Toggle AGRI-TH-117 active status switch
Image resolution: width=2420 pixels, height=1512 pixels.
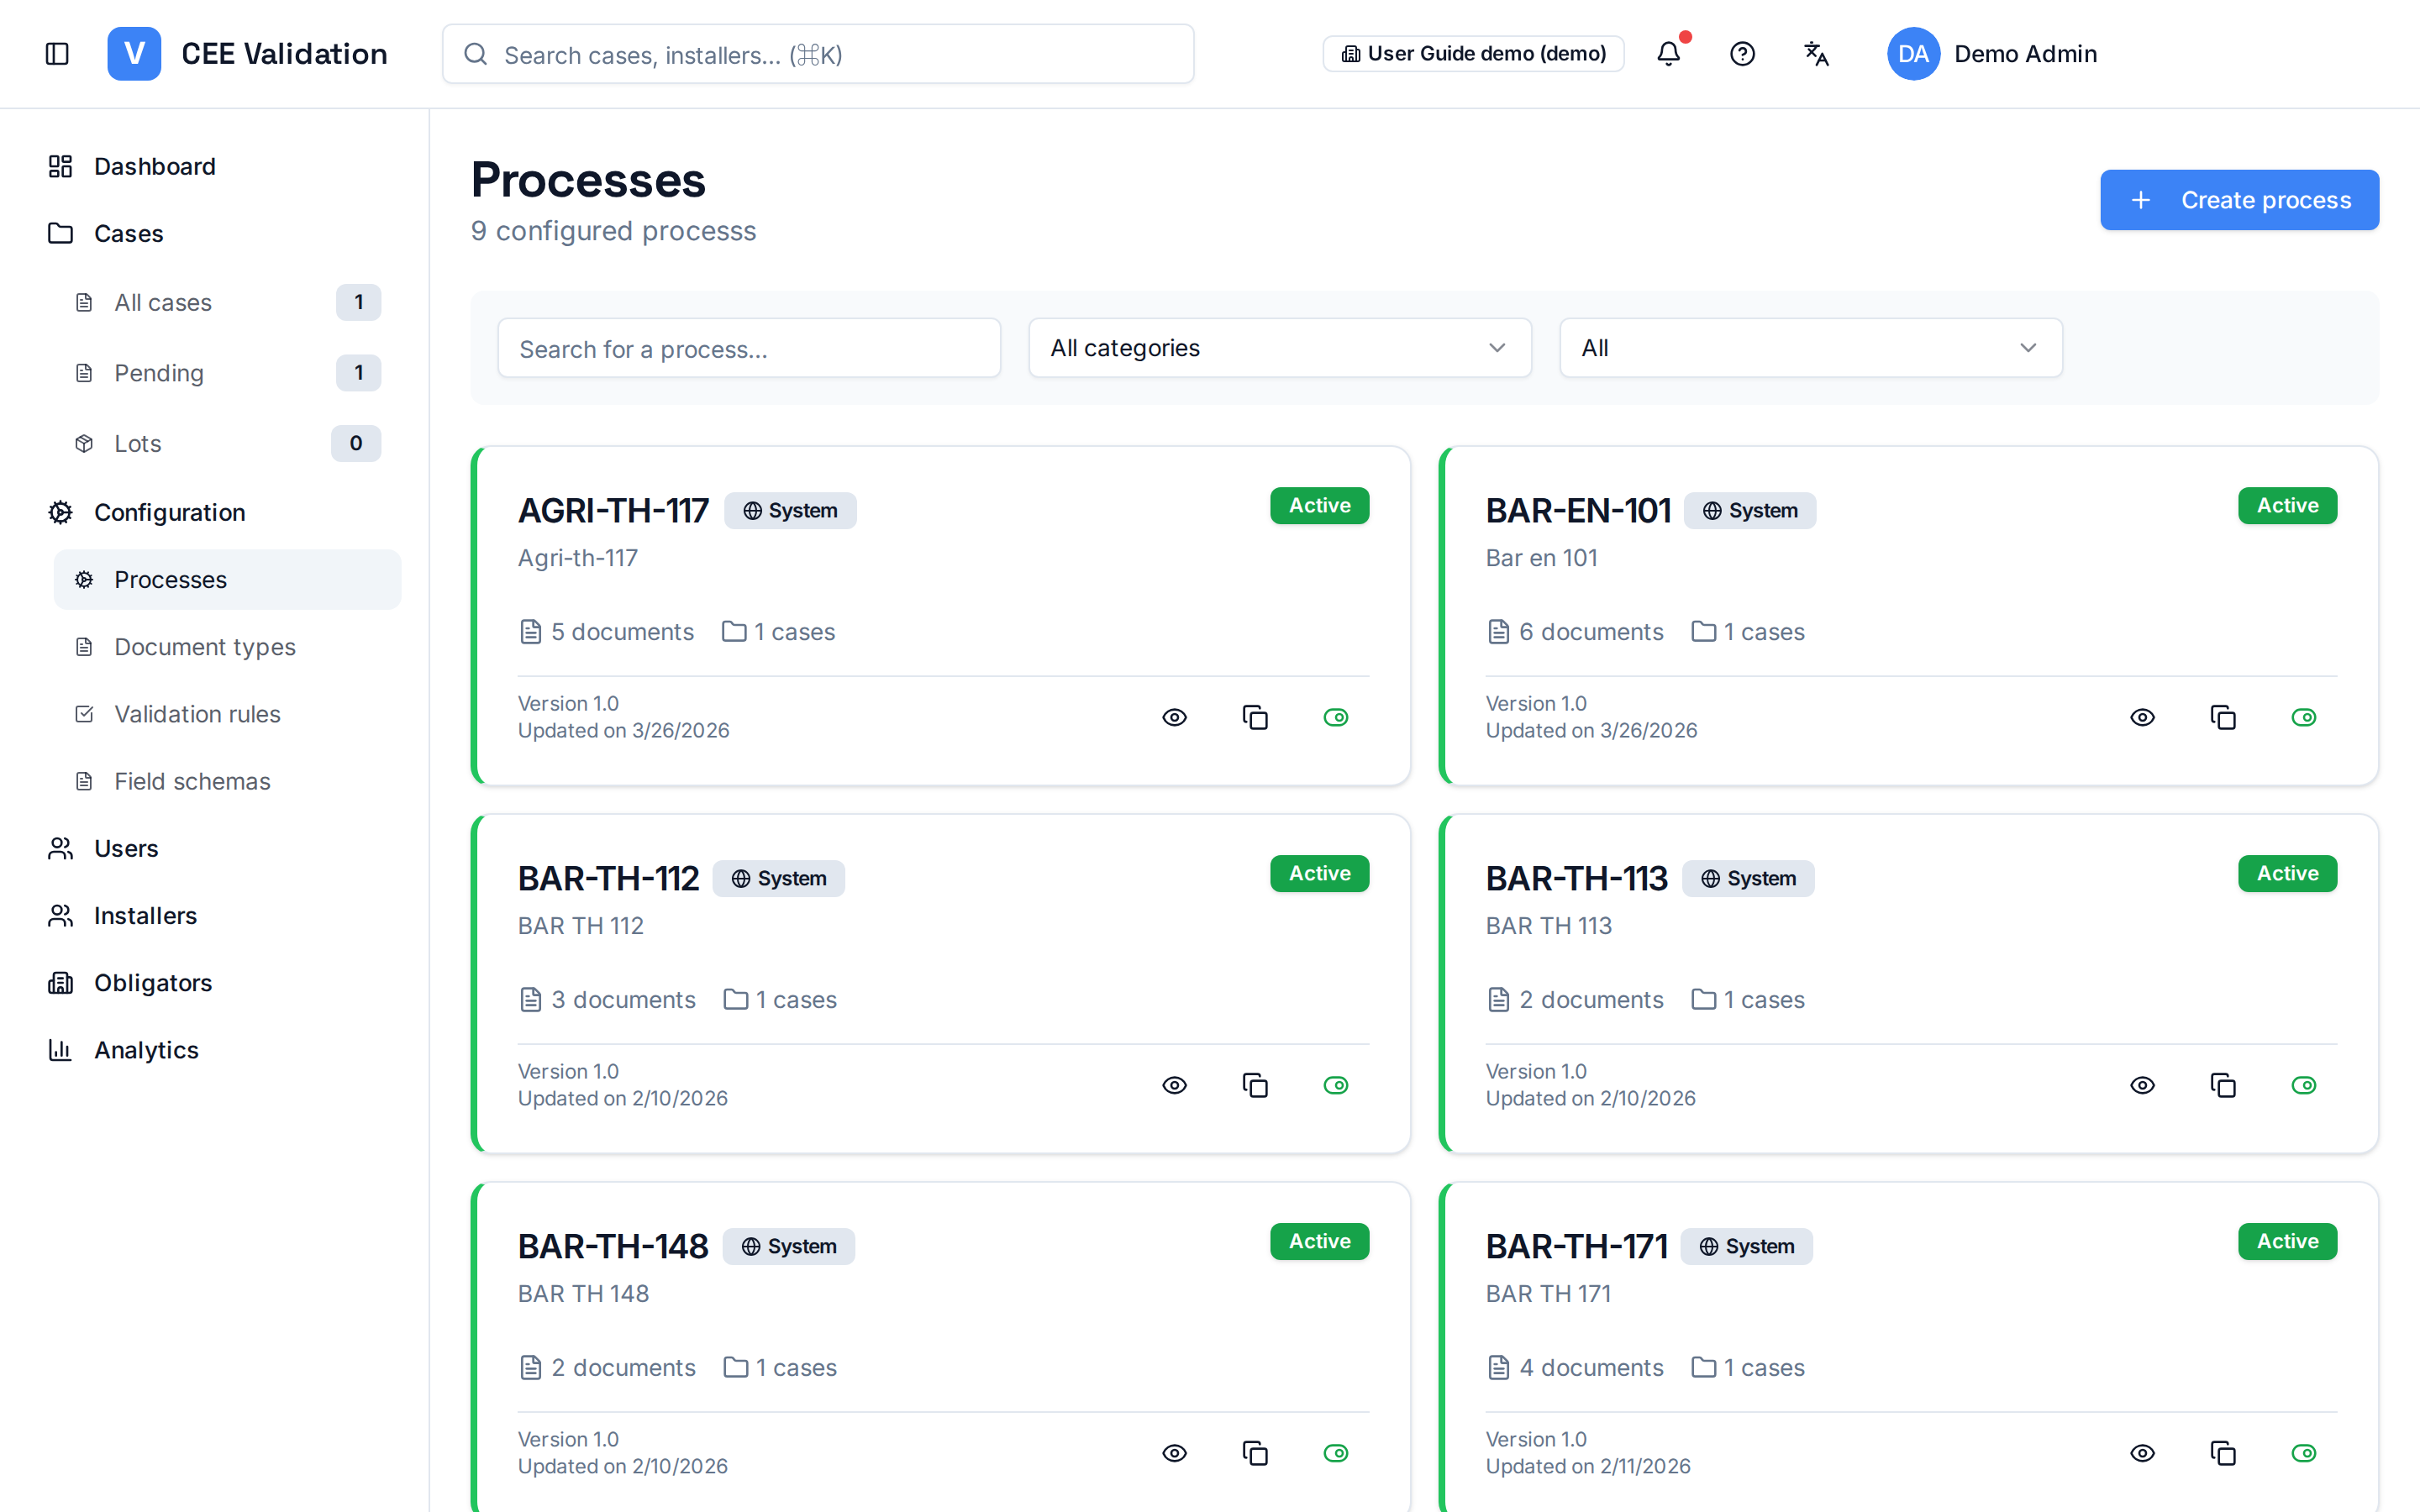click(x=1336, y=717)
